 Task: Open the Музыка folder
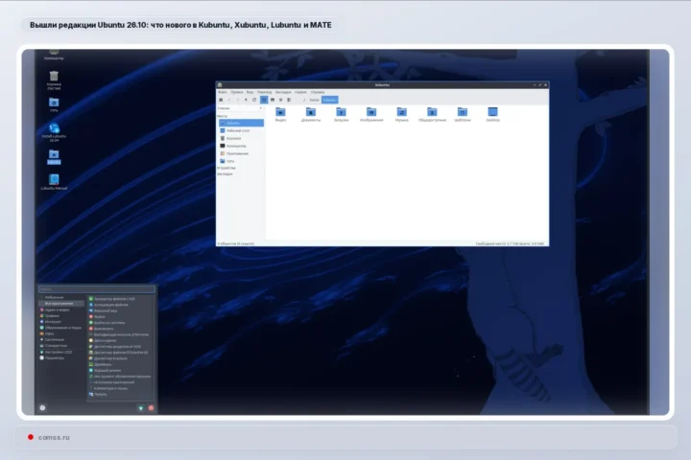pos(401,112)
